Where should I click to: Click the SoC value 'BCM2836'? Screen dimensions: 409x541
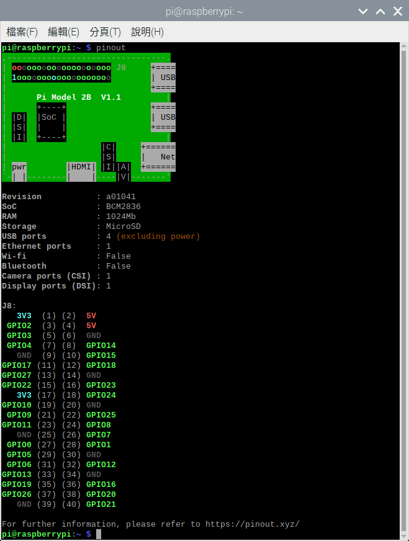[124, 207]
